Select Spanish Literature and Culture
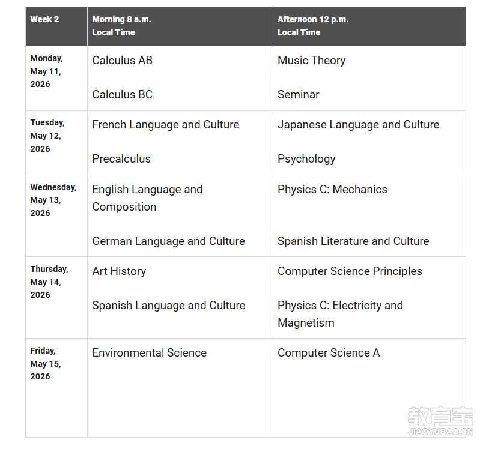486x449 pixels. tap(353, 241)
